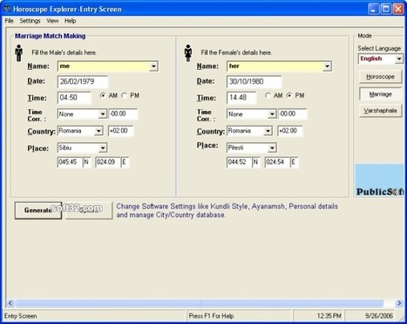The width and height of the screenshot is (407, 324).
Task: Select AM for the female's time
Action: point(268,95)
